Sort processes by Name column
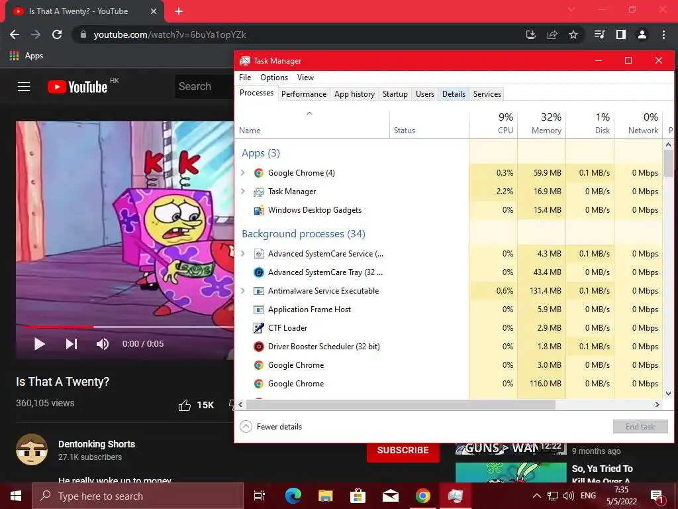 coord(313,124)
